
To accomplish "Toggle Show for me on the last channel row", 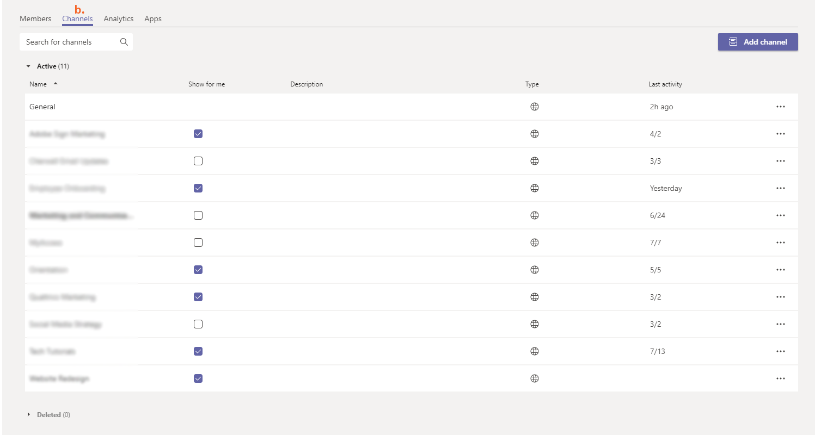I will (198, 378).
